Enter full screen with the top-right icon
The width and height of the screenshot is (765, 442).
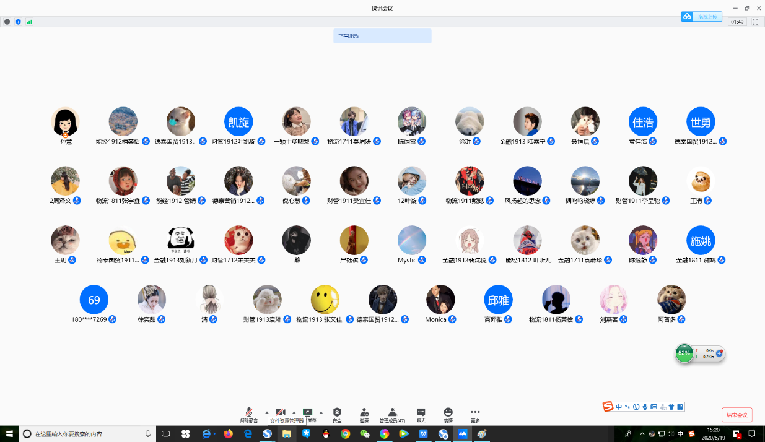click(755, 22)
